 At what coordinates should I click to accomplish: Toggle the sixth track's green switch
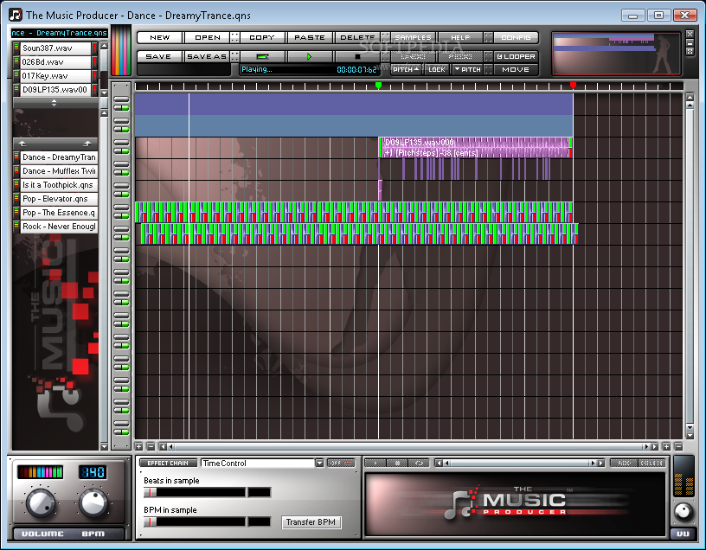coord(121,215)
